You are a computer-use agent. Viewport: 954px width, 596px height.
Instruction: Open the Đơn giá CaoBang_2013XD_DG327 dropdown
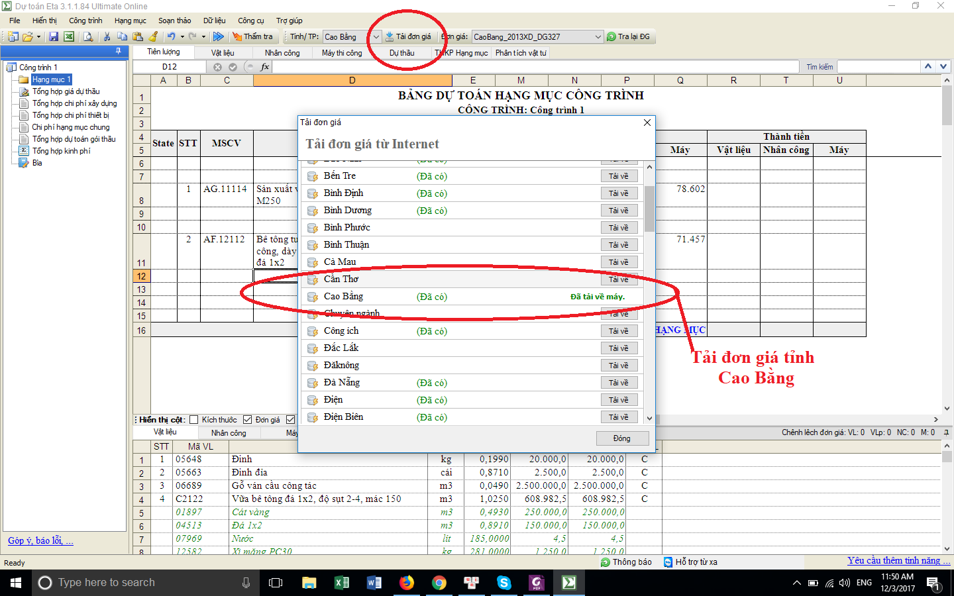pyautogui.click(x=598, y=37)
